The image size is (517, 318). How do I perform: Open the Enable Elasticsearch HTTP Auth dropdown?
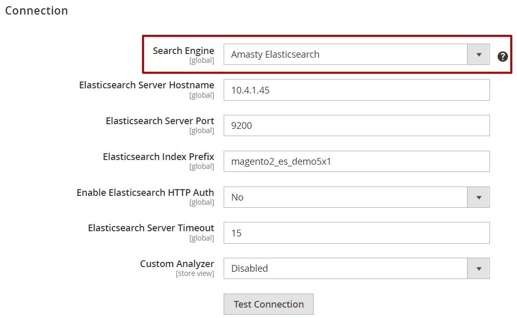coord(356,197)
